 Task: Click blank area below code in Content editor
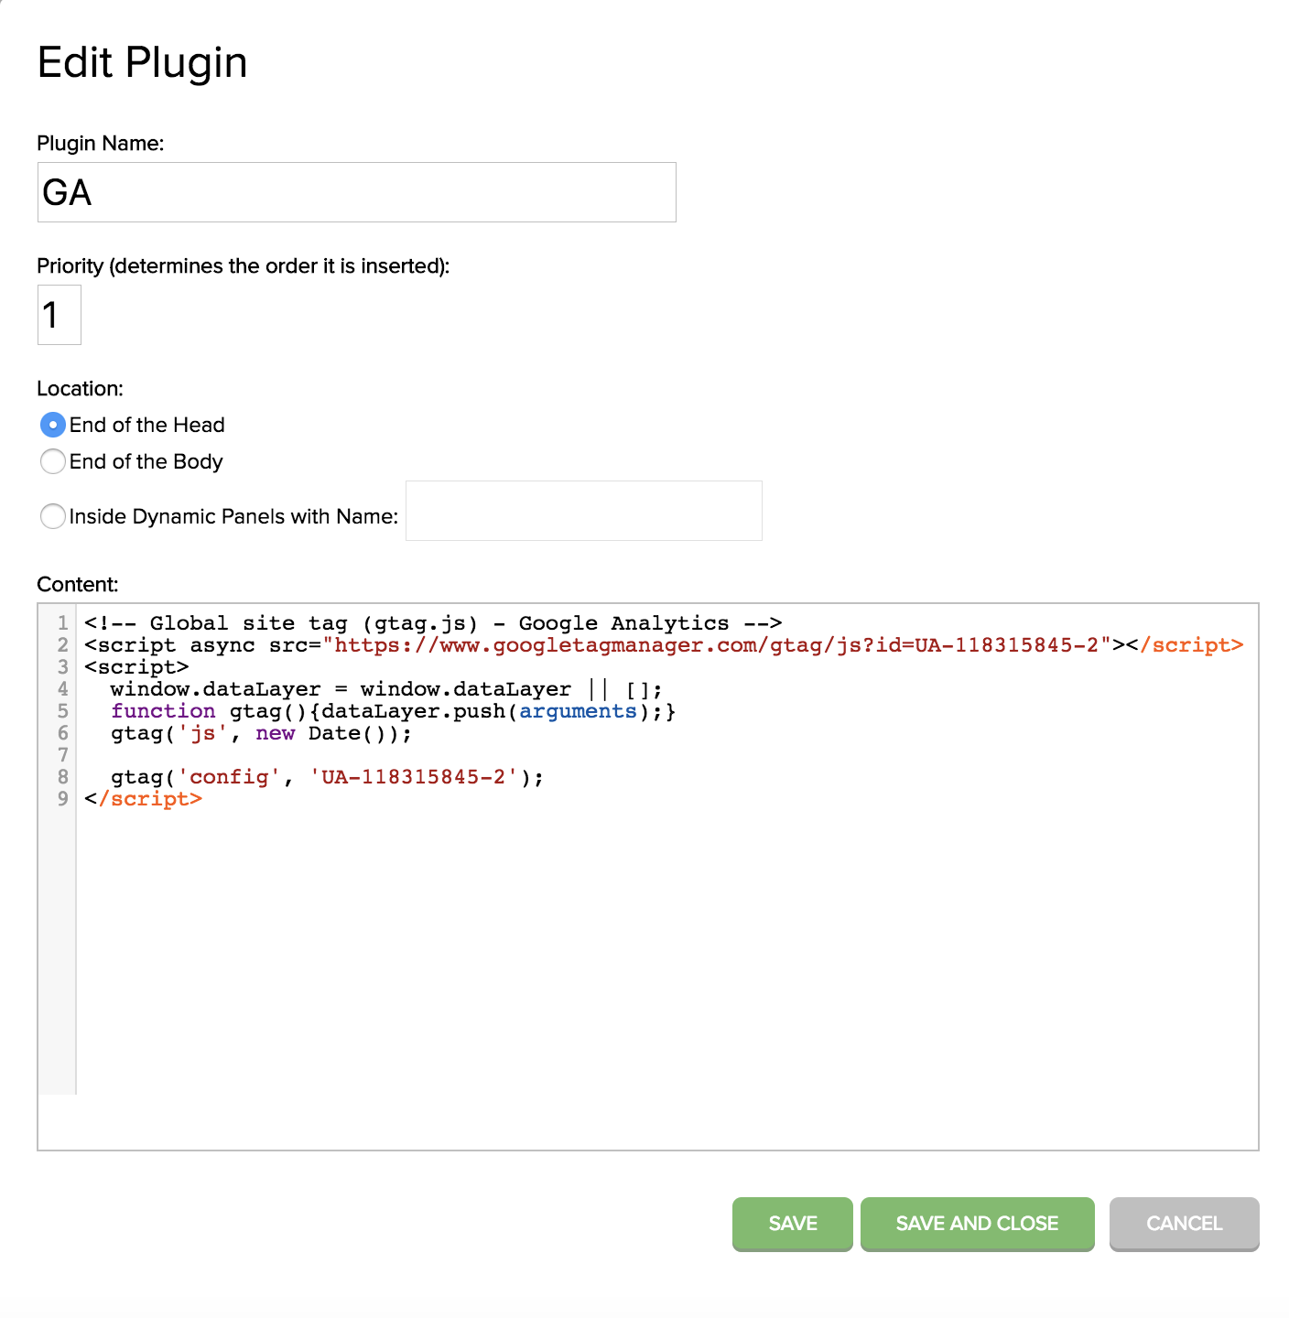[x=641, y=961]
